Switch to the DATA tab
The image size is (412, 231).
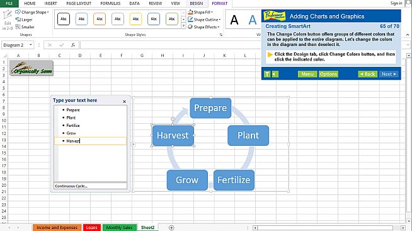pos(134,3)
